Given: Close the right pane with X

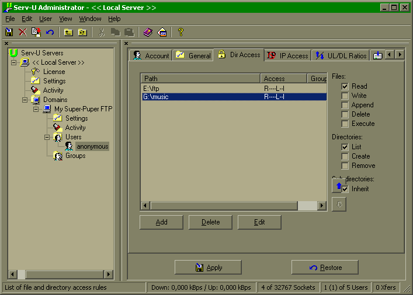Looking at the screenshot, I should (x=126, y=43).
